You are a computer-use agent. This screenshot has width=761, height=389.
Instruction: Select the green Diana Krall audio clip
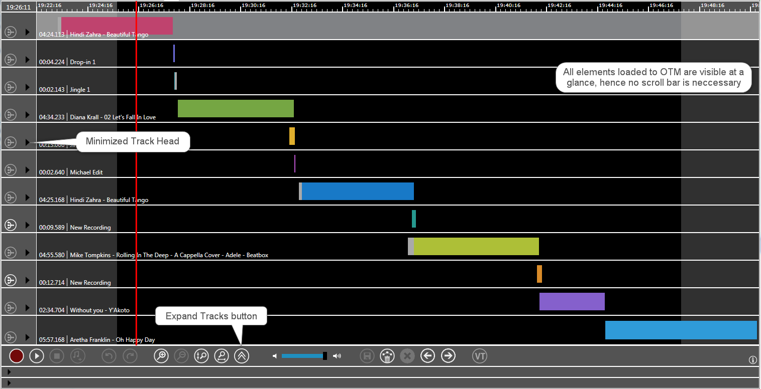pos(236,108)
